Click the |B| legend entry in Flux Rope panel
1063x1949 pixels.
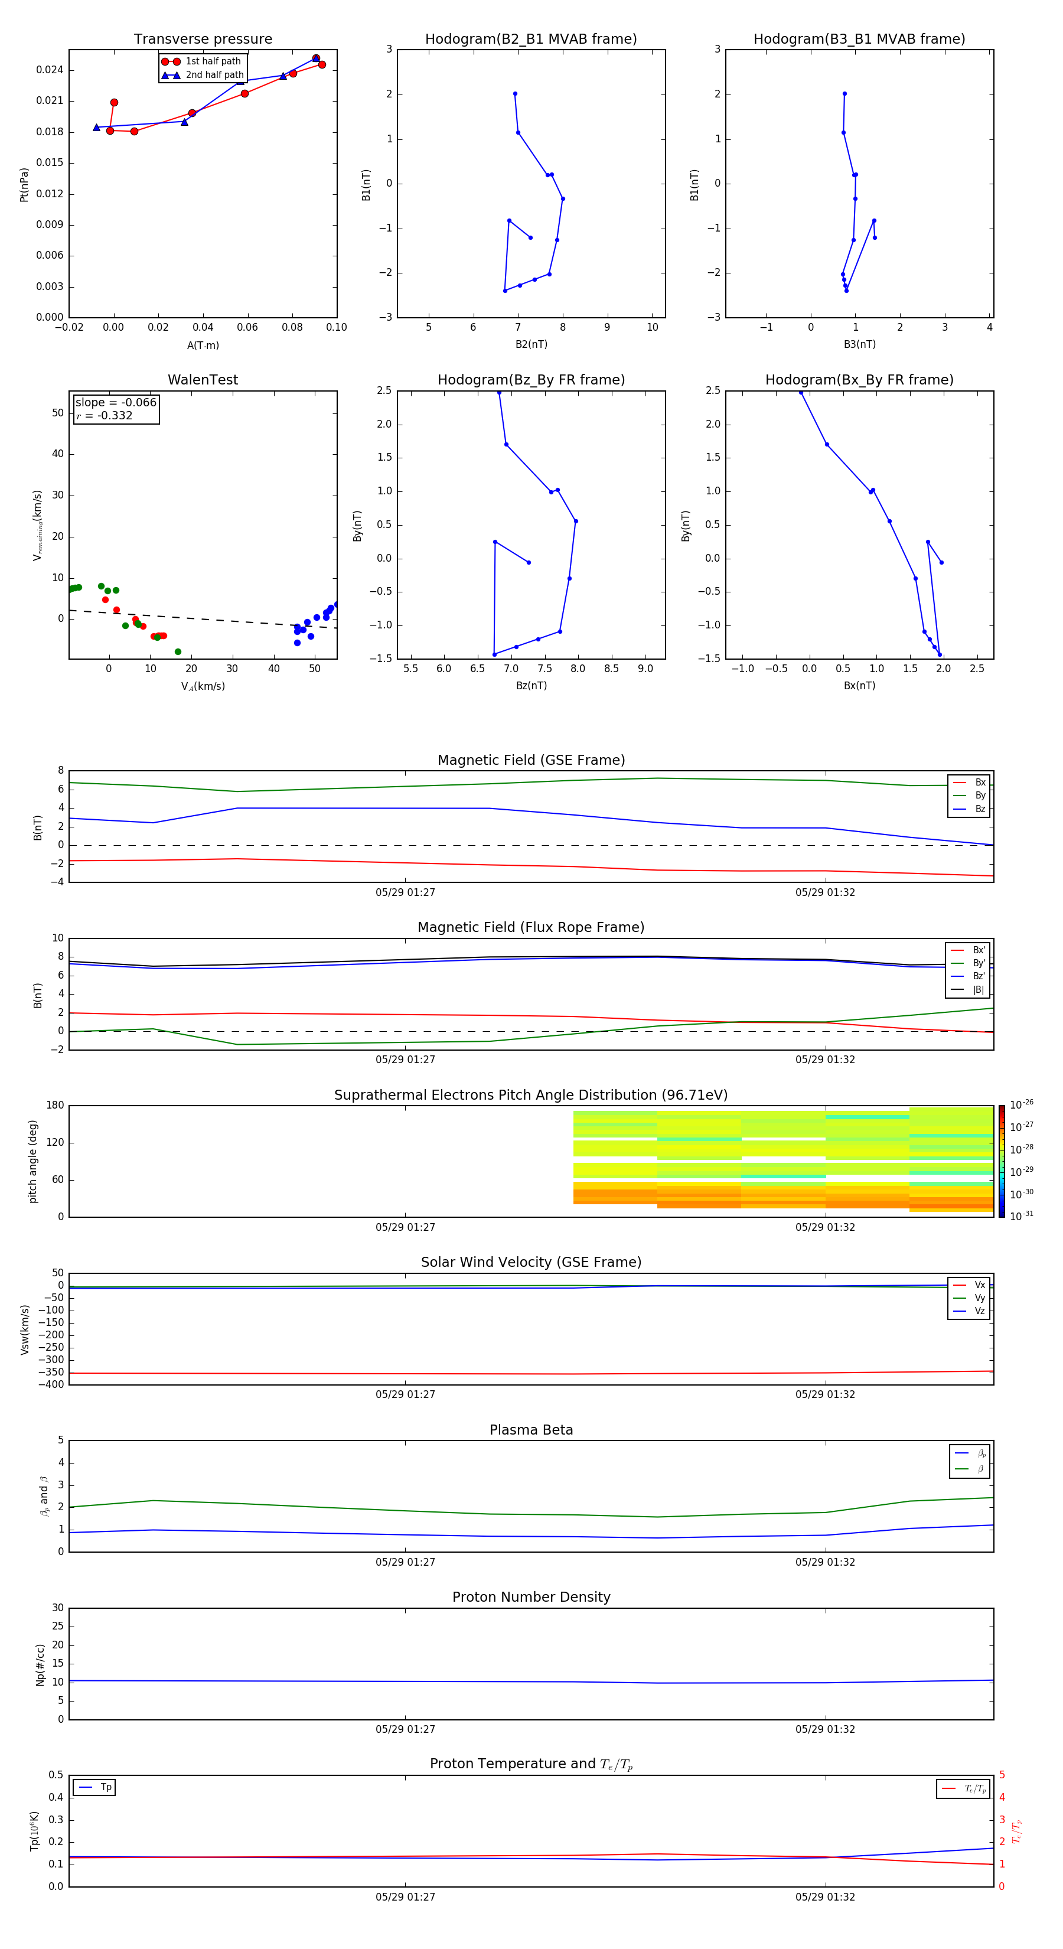tap(969, 990)
